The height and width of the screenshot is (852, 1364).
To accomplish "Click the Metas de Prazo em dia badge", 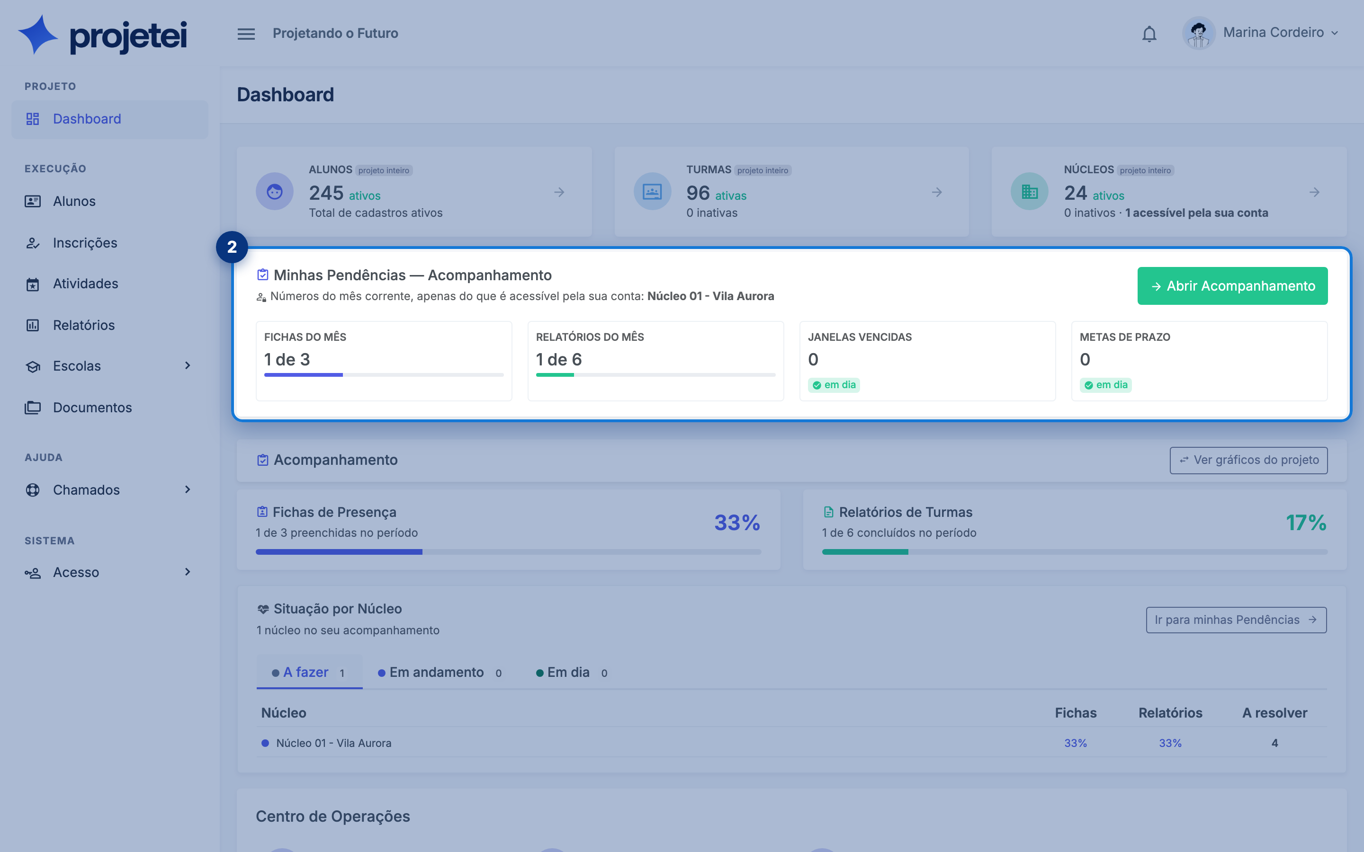I will [x=1106, y=385].
